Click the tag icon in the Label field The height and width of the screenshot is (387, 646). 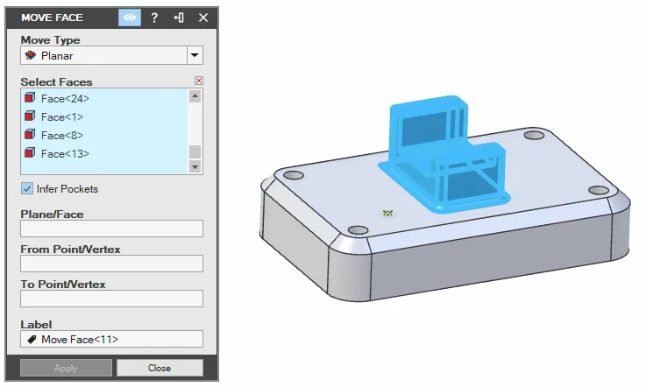tap(32, 339)
